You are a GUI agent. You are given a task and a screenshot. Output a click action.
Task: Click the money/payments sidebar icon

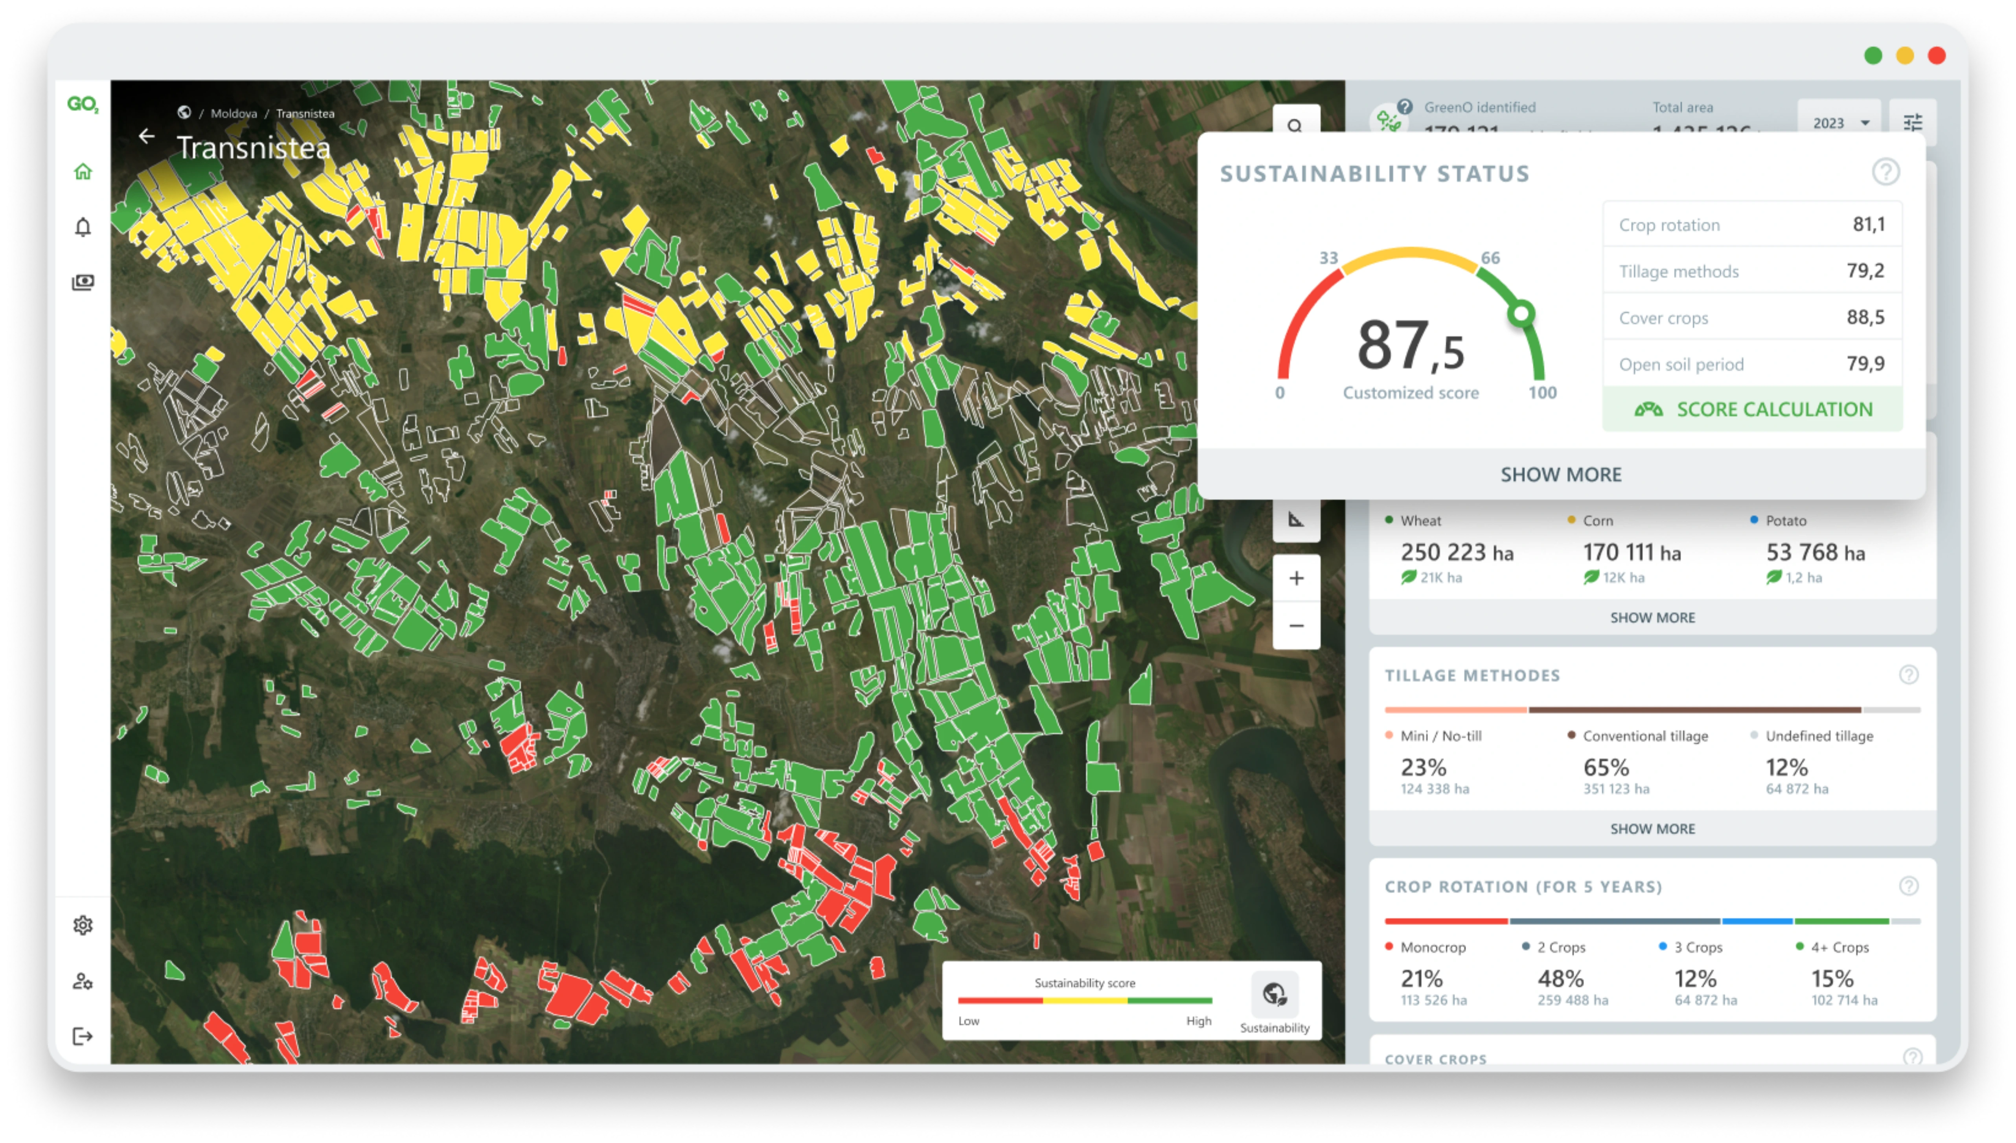click(x=83, y=282)
